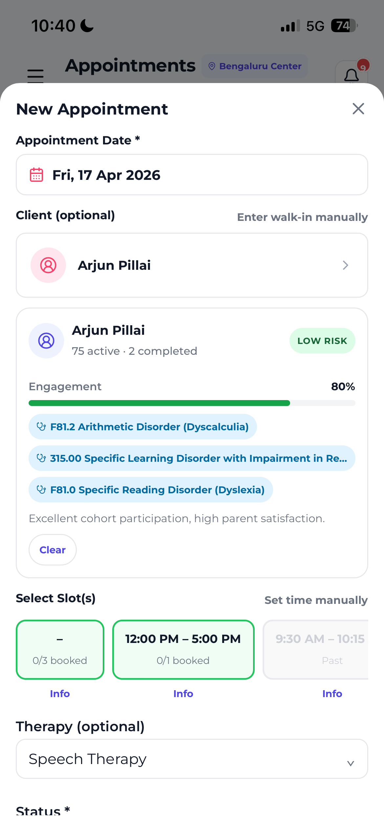
Task: Click the Engagement progress bar
Action: (x=192, y=403)
